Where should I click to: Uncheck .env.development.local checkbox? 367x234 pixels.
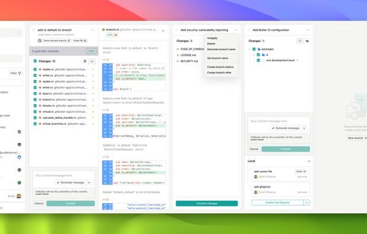tap(258, 61)
